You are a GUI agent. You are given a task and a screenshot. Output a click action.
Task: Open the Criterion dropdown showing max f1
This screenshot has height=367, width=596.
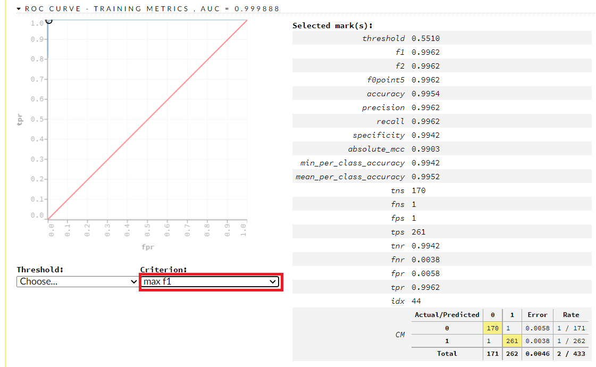211,281
